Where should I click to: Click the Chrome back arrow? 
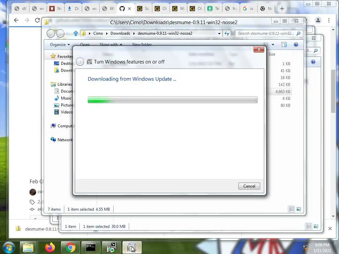[16, 20]
